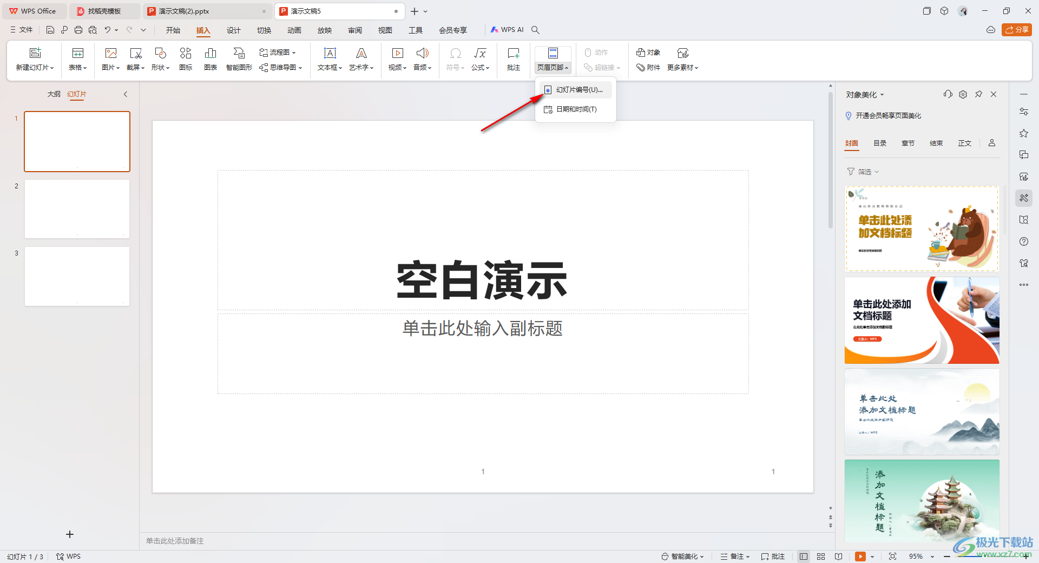The image size is (1039, 563).
Task: Open zoom percentage dropdown arrow
Action: click(932, 557)
